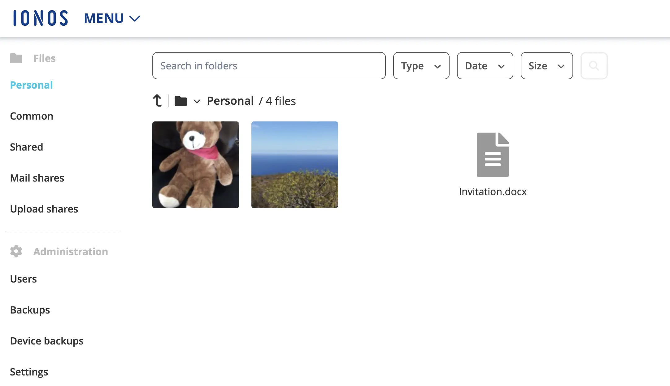Open the Shared section
670x386 pixels.
(26, 147)
